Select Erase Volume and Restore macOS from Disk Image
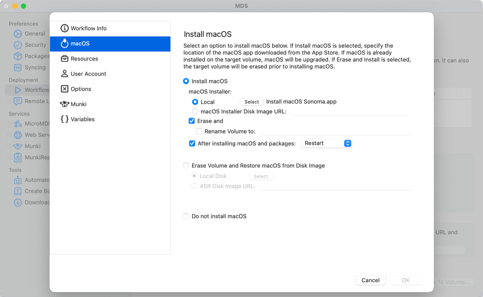 click(x=186, y=166)
